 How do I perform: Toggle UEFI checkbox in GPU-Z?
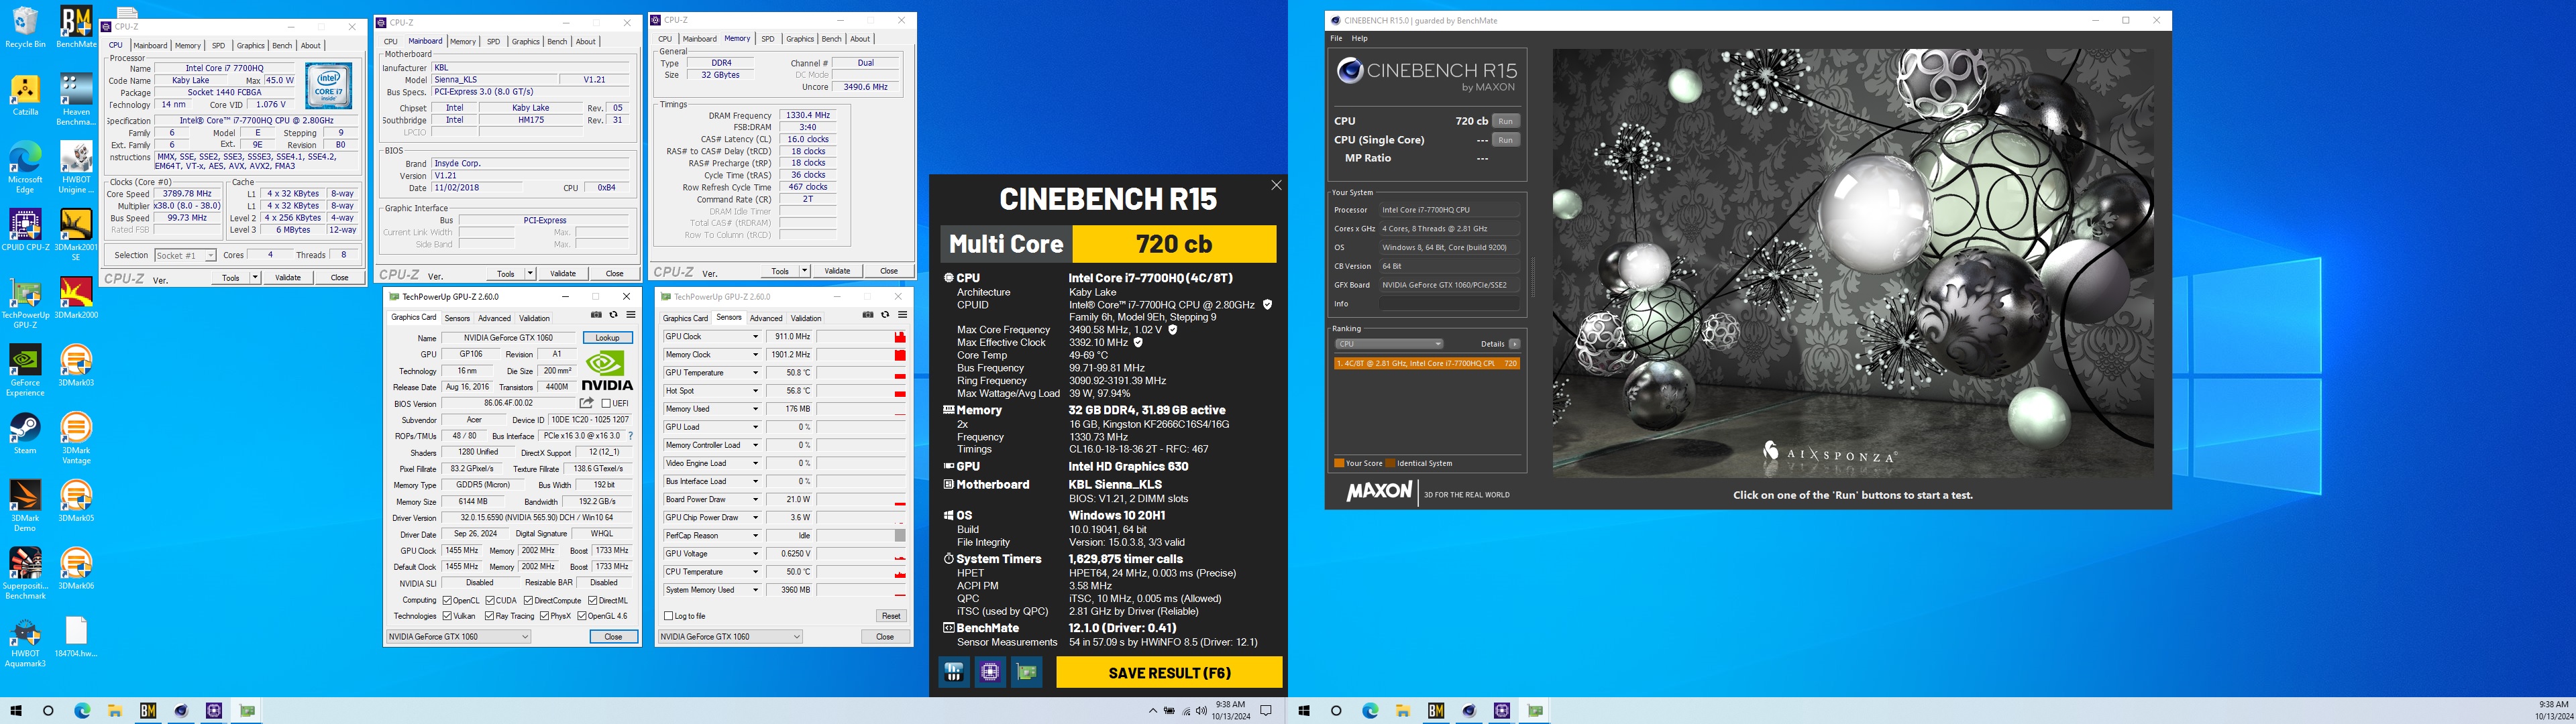coord(606,403)
